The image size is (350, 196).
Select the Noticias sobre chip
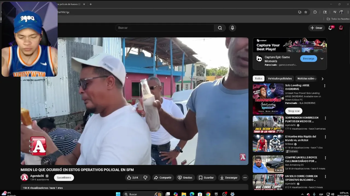[307, 79]
